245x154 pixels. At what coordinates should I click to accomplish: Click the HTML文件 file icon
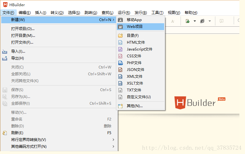[x=120, y=42]
